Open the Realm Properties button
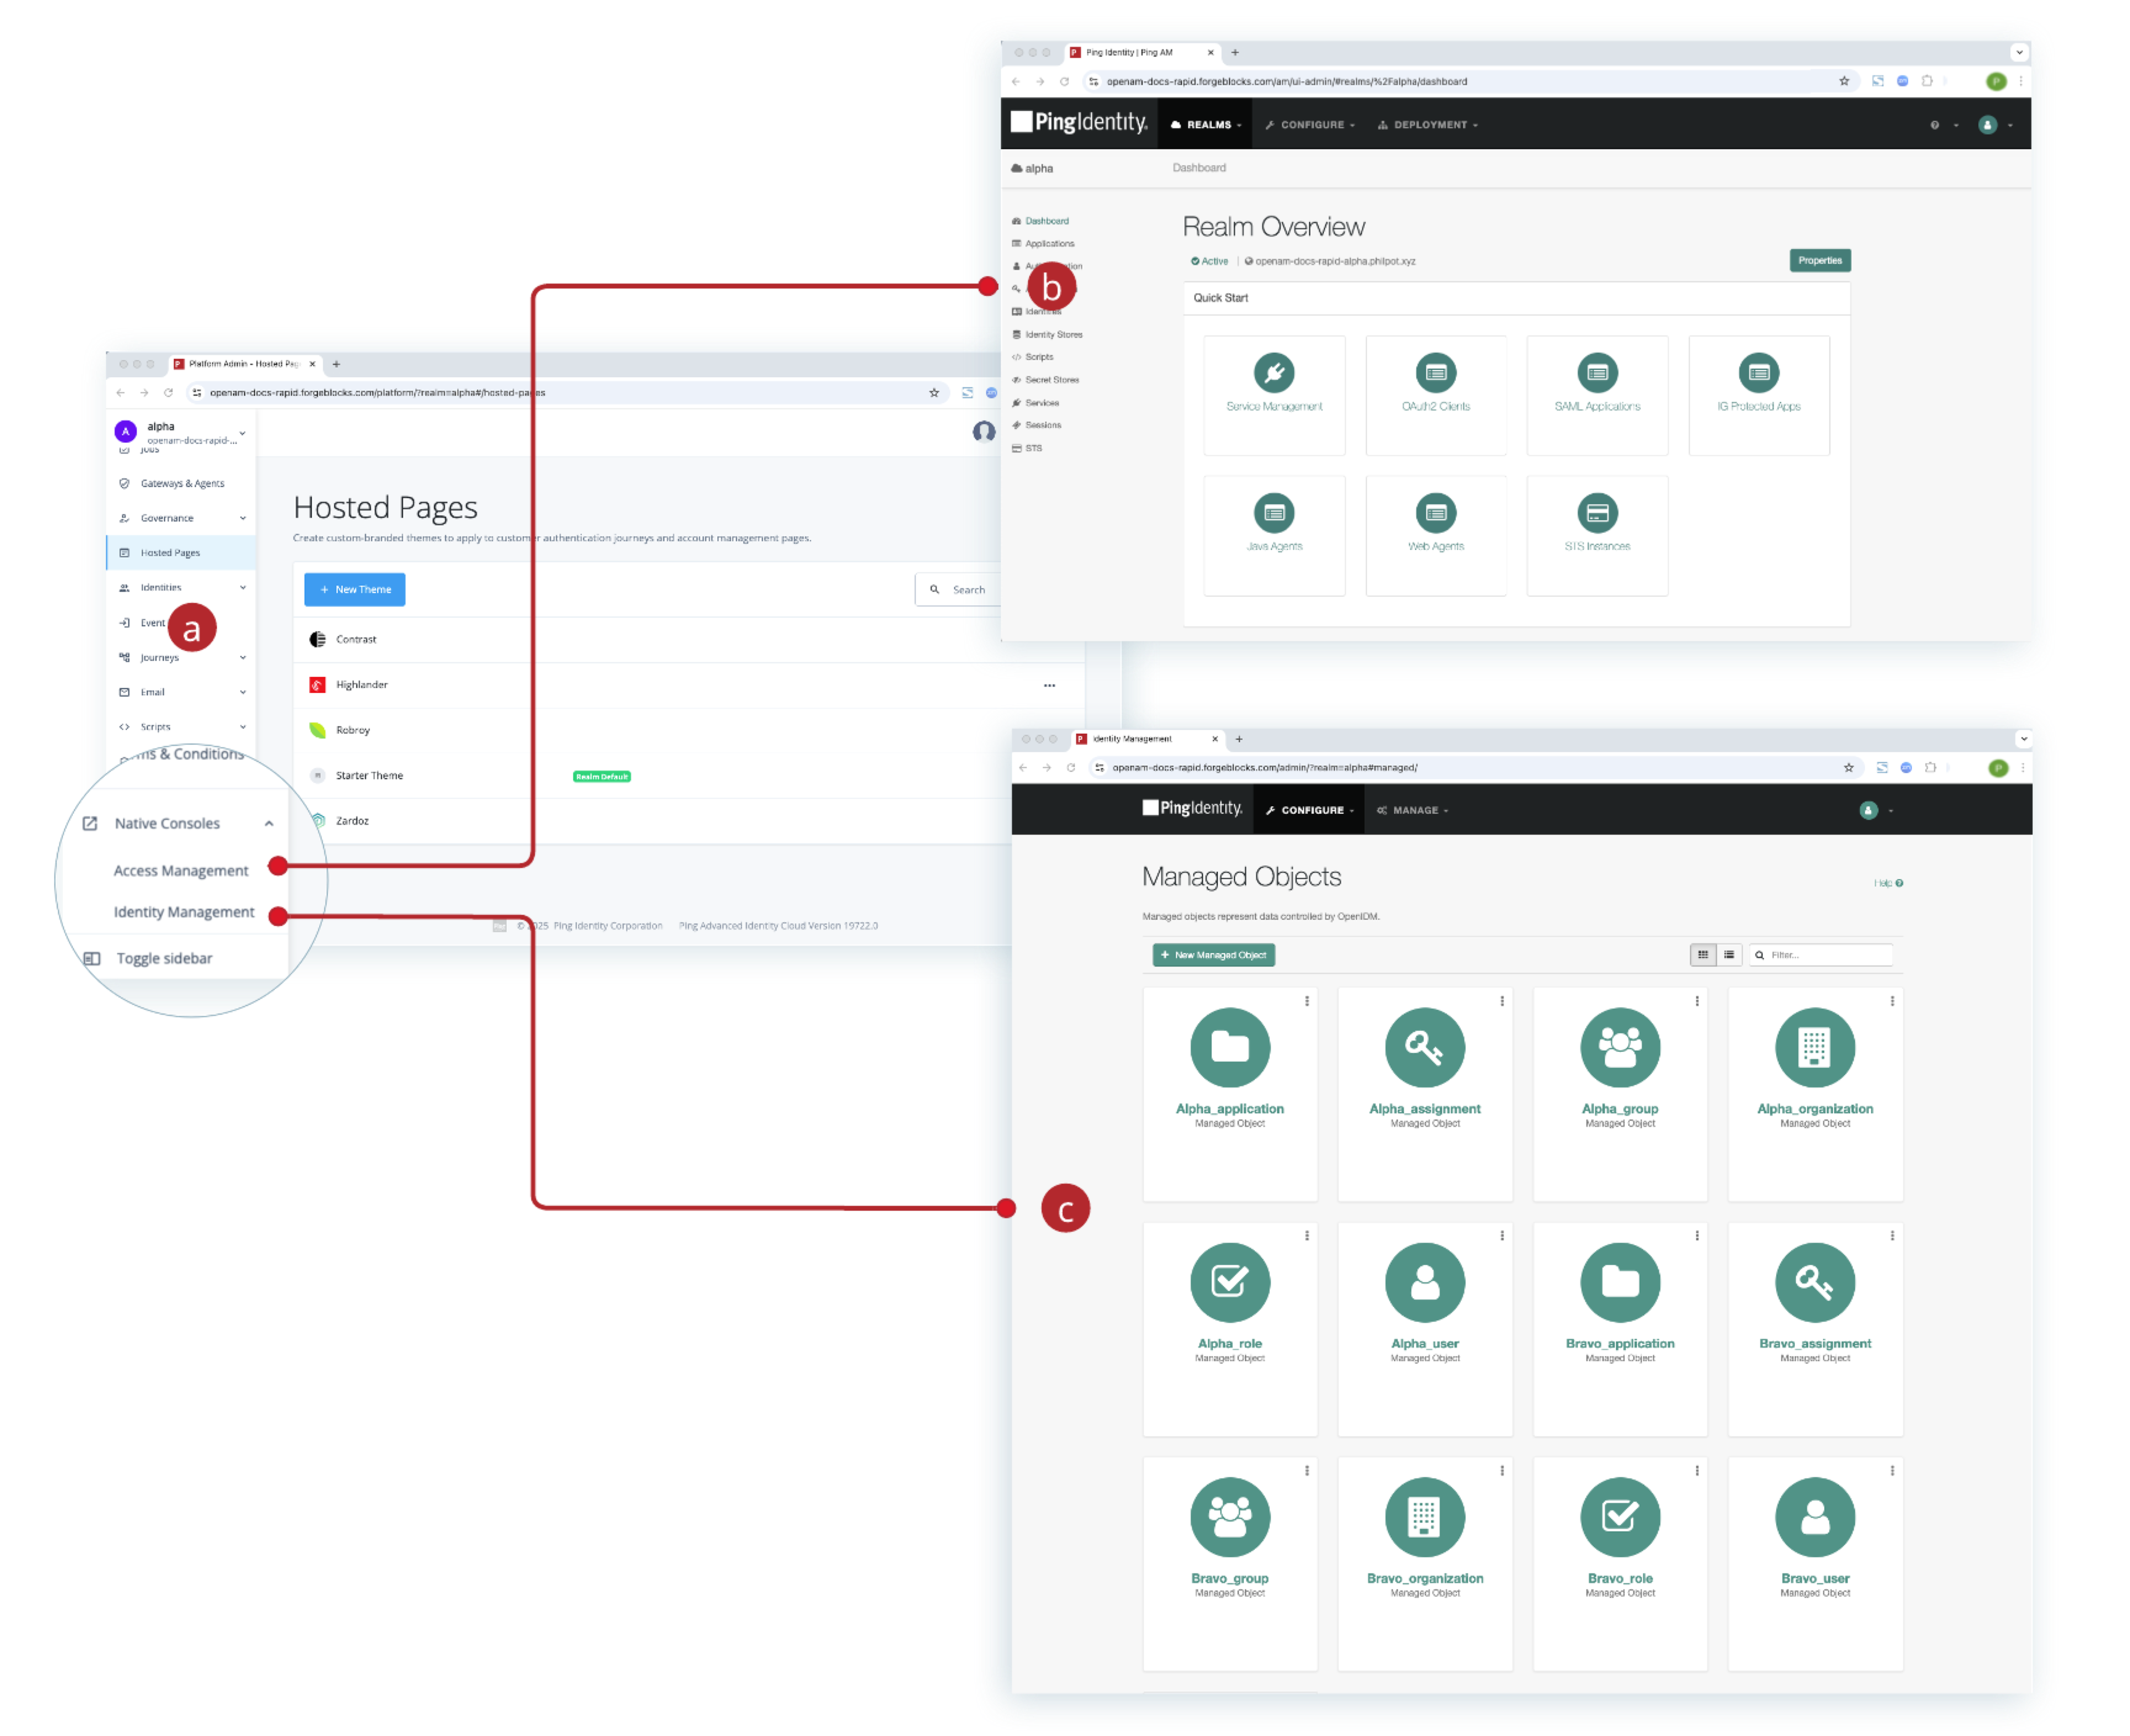This screenshot has height=1736, width=2130. pyautogui.click(x=1819, y=260)
